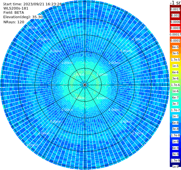Click the 1e-9 colorbar bottom label

tap(175, 167)
